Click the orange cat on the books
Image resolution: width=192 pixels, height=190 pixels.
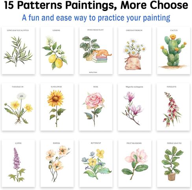[103, 53]
